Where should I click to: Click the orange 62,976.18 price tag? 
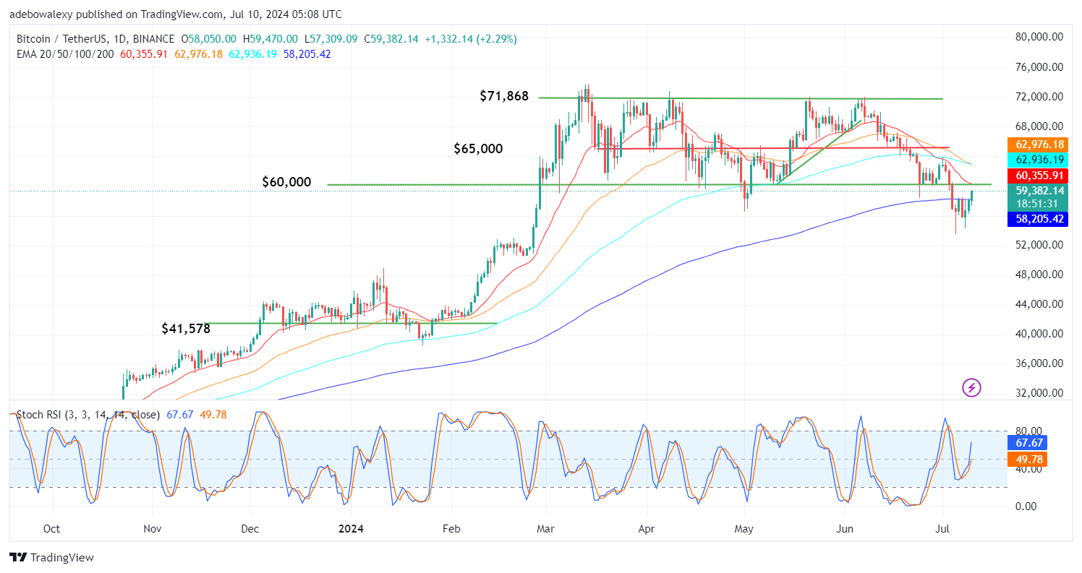(1038, 145)
